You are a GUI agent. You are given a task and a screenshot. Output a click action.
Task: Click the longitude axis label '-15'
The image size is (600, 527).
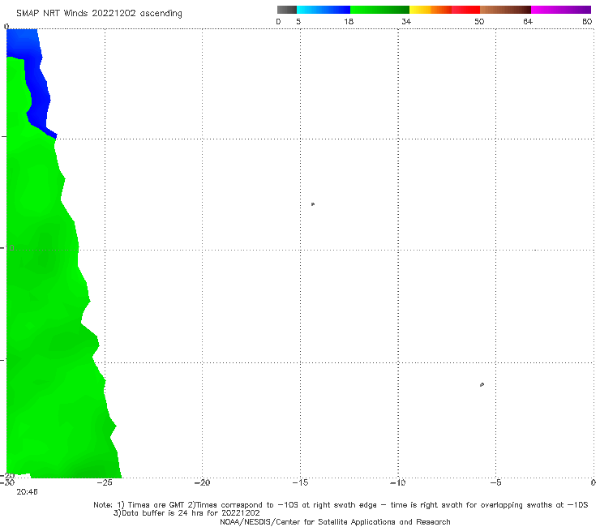300,482
